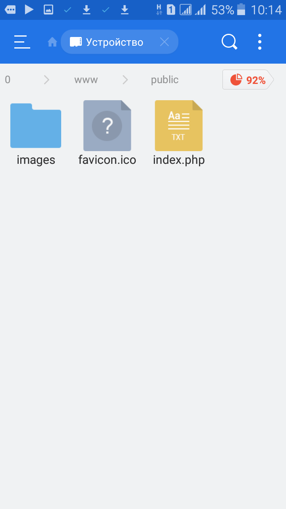Open the favicon.ico file

(107, 126)
